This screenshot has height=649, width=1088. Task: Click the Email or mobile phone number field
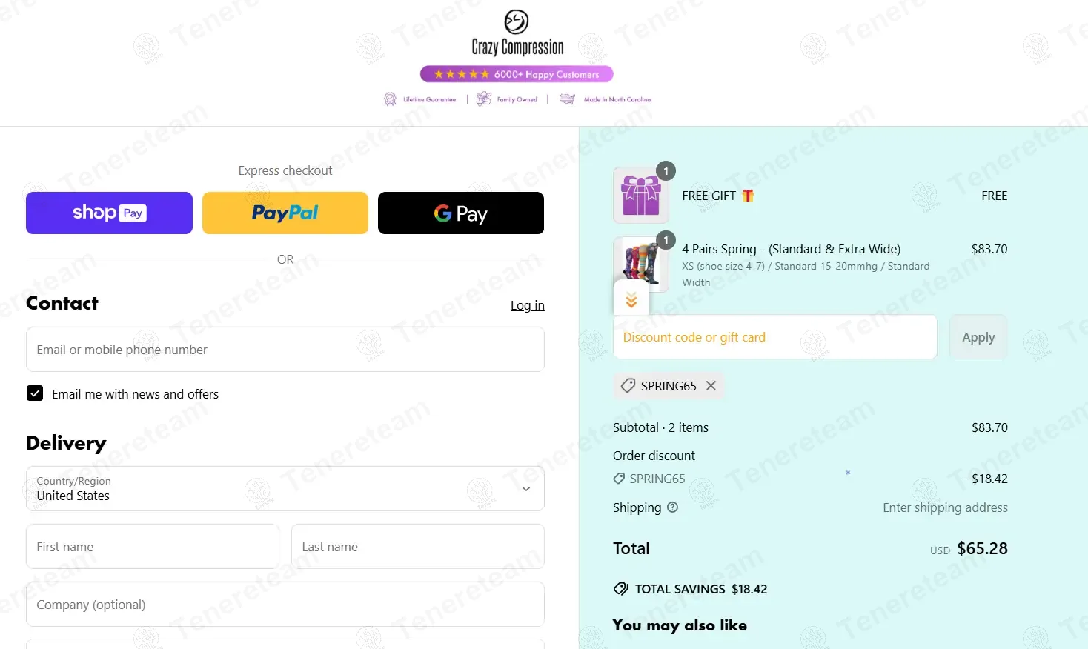point(285,350)
